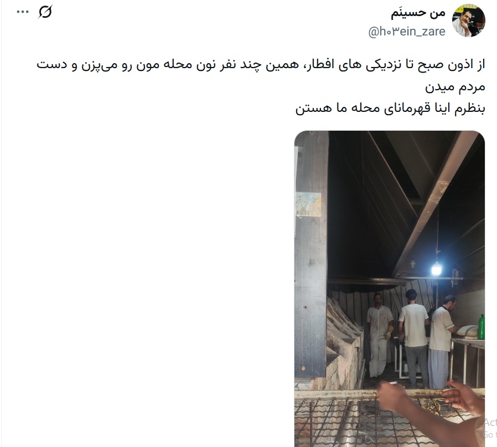This screenshot has height=447, width=497.
Task: Click the glowing light bulb in the photo
Action: pos(436,269)
